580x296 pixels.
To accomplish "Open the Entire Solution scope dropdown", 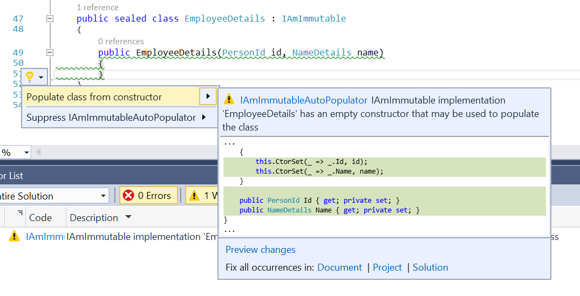I will [103, 196].
